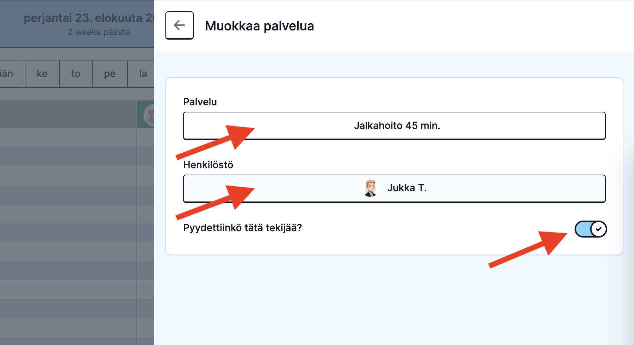Open the Henkilöstö selector showing Jukka T.
This screenshot has height=345, width=634.
[394, 188]
